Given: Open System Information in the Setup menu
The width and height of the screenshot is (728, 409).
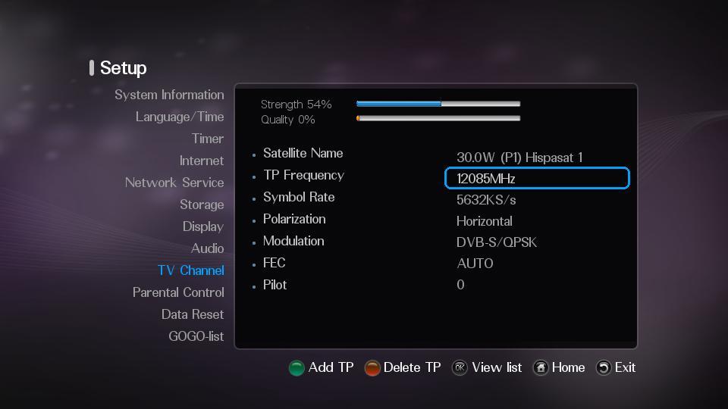Looking at the screenshot, I should pos(169,95).
